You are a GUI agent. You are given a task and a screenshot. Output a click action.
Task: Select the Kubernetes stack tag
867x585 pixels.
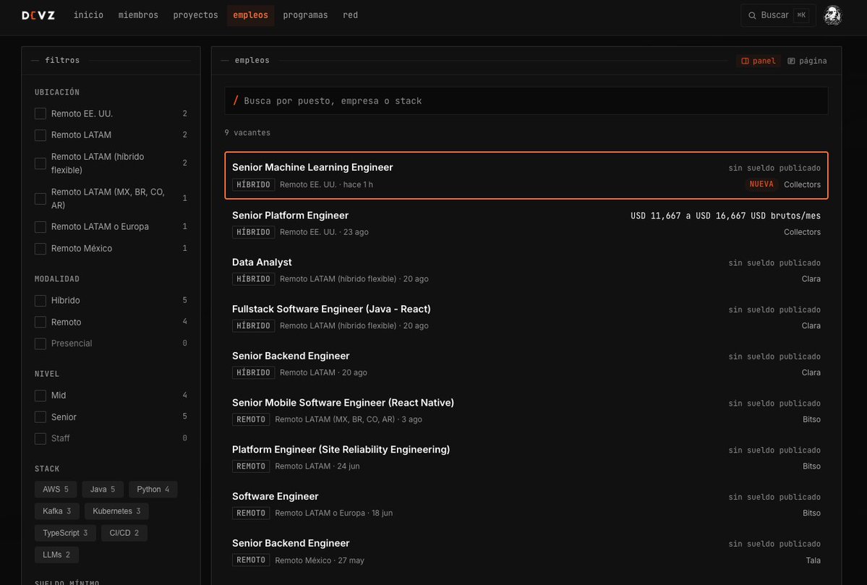pyautogui.click(x=116, y=511)
